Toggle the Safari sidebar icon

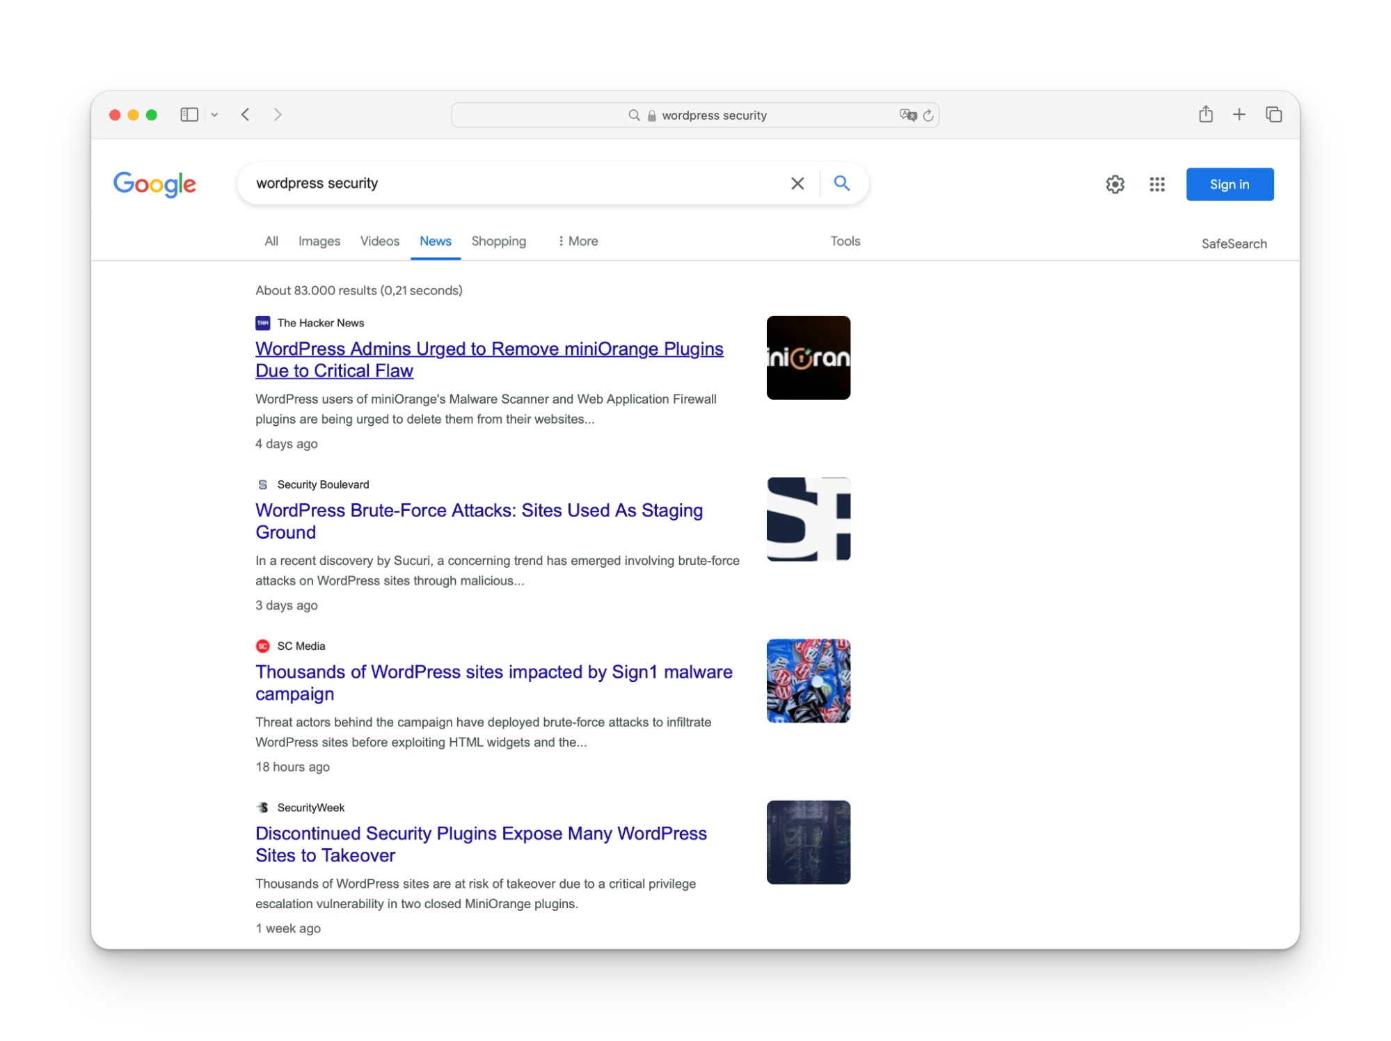[189, 114]
